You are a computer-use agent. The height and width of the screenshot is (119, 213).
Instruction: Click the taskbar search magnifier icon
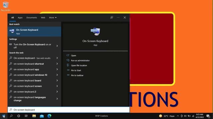pos(11,116)
